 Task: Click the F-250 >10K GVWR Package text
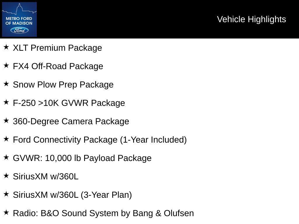pos(69,103)
